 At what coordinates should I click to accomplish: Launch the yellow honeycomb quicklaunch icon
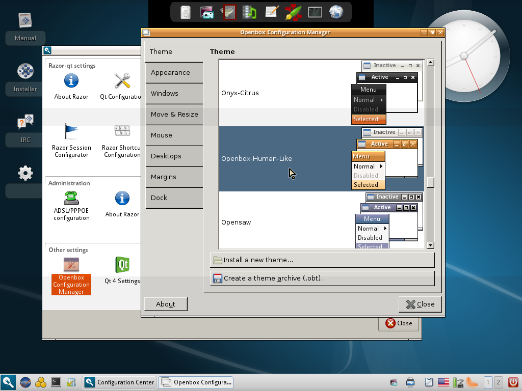click(x=41, y=382)
